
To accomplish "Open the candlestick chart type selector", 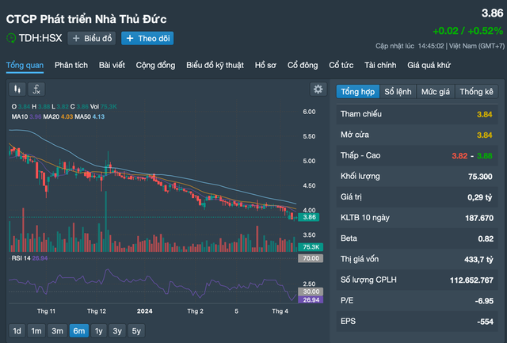I will (x=19, y=90).
